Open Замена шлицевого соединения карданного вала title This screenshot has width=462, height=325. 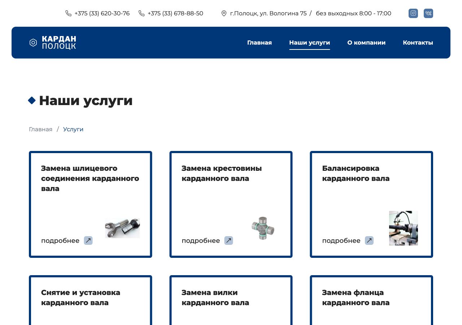(x=90, y=178)
